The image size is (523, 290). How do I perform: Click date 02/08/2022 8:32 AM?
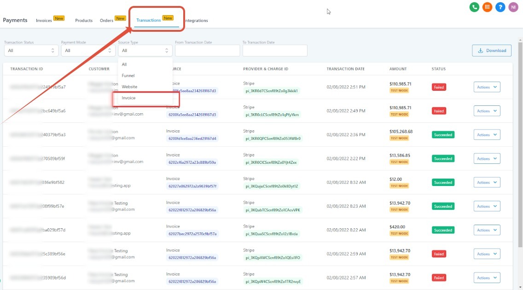[346, 182]
